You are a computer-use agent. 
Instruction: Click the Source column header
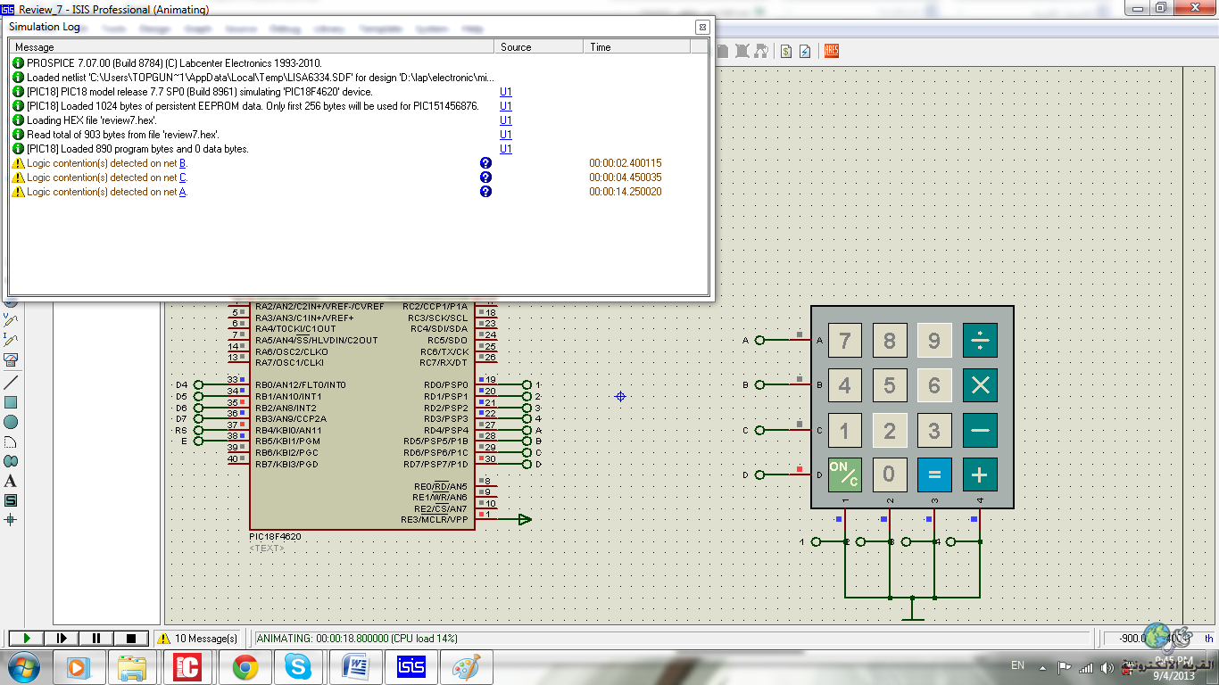coord(539,47)
